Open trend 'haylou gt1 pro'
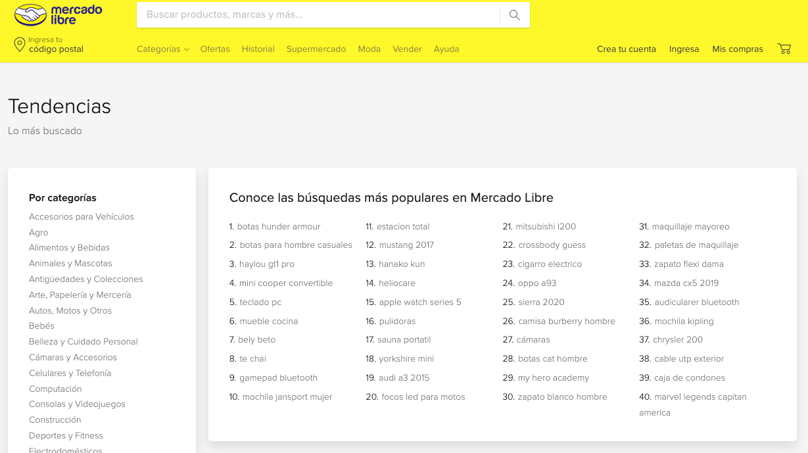This screenshot has width=808, height=453. click(267, 264)
